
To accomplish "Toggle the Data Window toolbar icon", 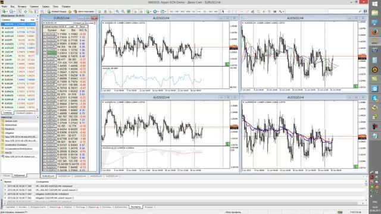I will [25, 11].
